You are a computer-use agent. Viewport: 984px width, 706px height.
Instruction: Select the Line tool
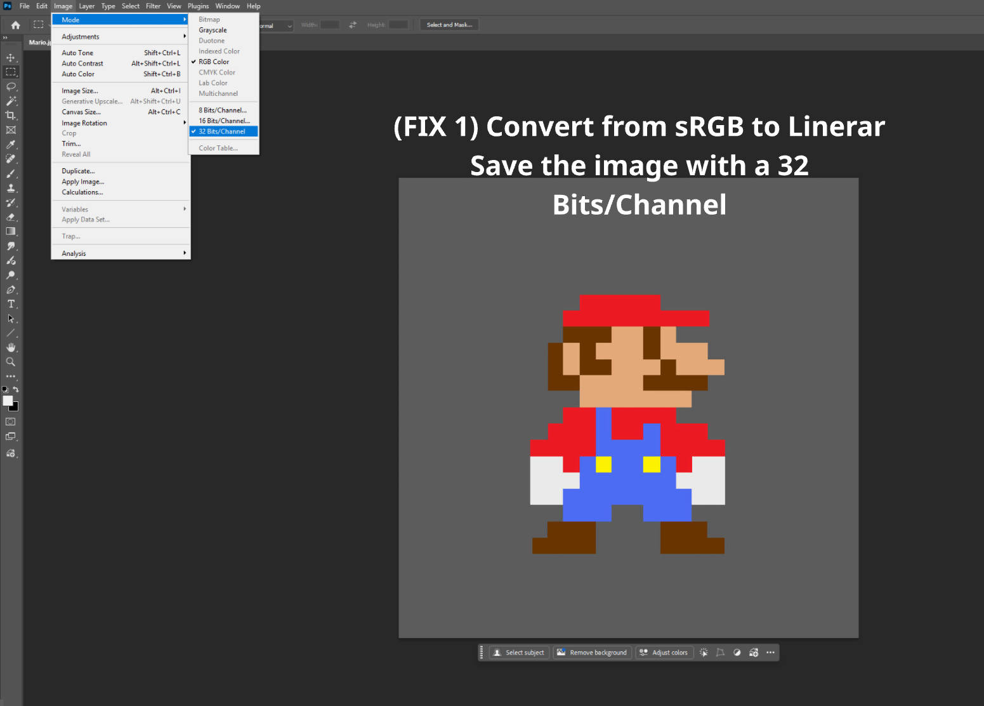[11, 333]
